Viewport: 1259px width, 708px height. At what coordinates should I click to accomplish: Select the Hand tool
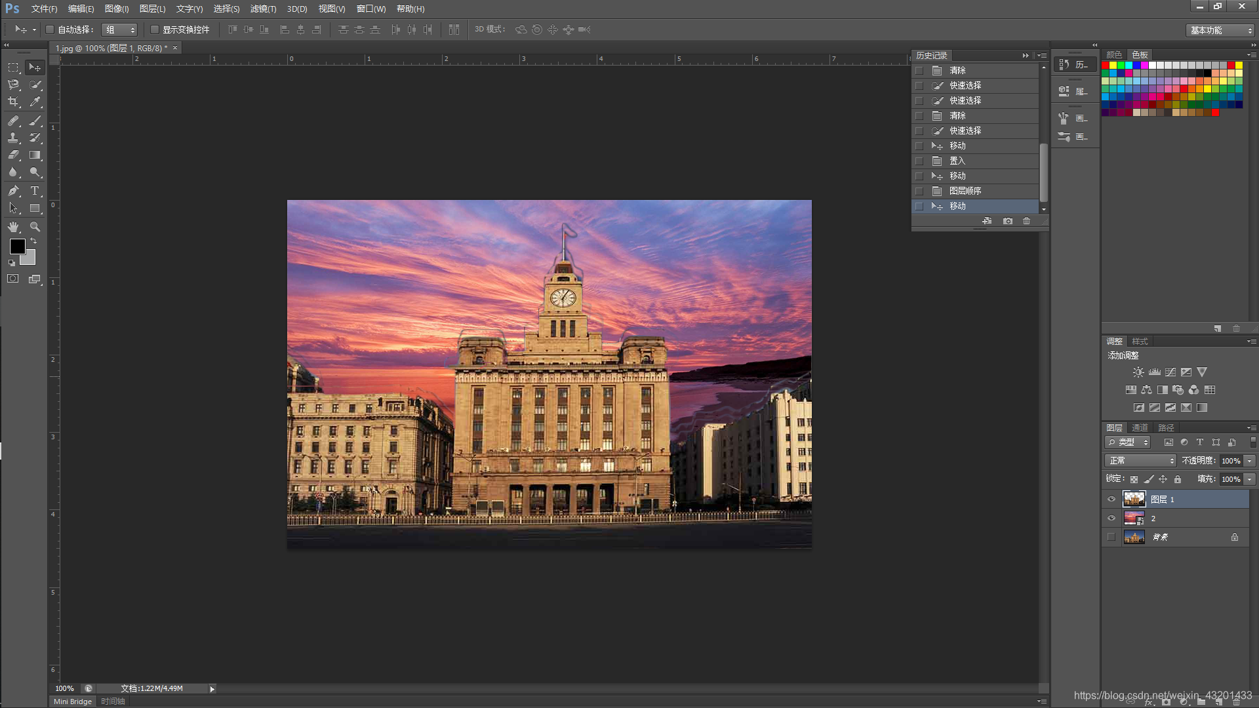[13, 227]
